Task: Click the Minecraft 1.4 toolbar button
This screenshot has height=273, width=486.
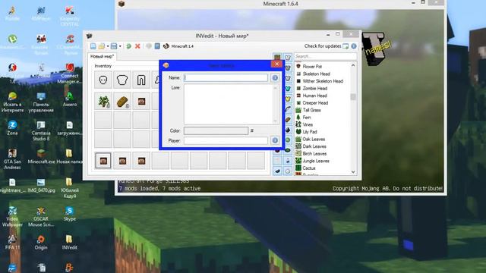Action: 178,46
